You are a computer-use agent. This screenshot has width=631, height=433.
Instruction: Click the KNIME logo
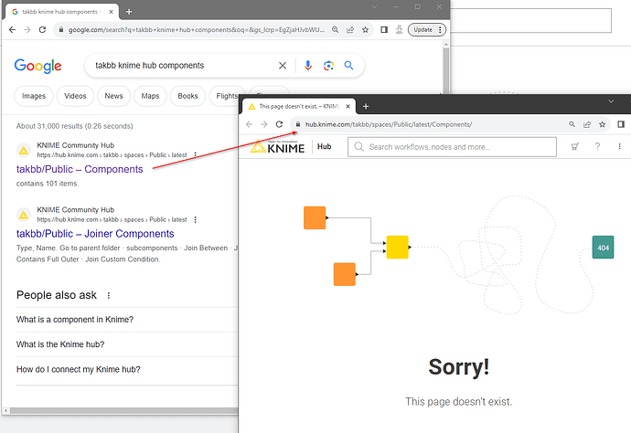pyautogui.click(x=278, y=147)
